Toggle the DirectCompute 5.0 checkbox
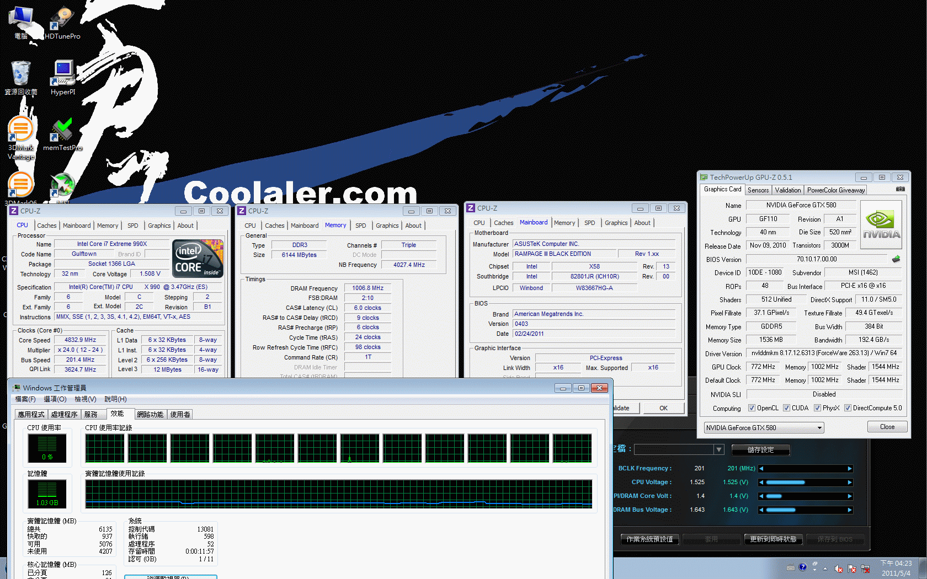This screenshot has height=579, width=927. click(848, 408)
